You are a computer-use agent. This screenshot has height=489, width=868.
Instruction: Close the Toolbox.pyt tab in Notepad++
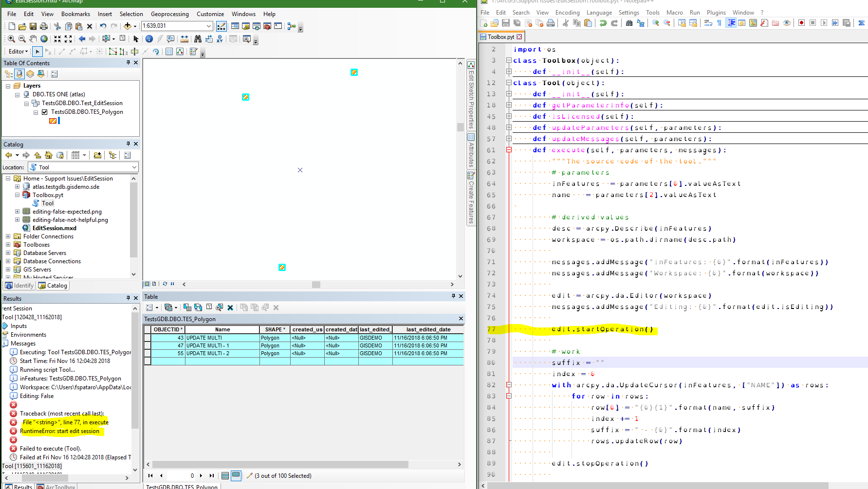(x=519, y=36)
